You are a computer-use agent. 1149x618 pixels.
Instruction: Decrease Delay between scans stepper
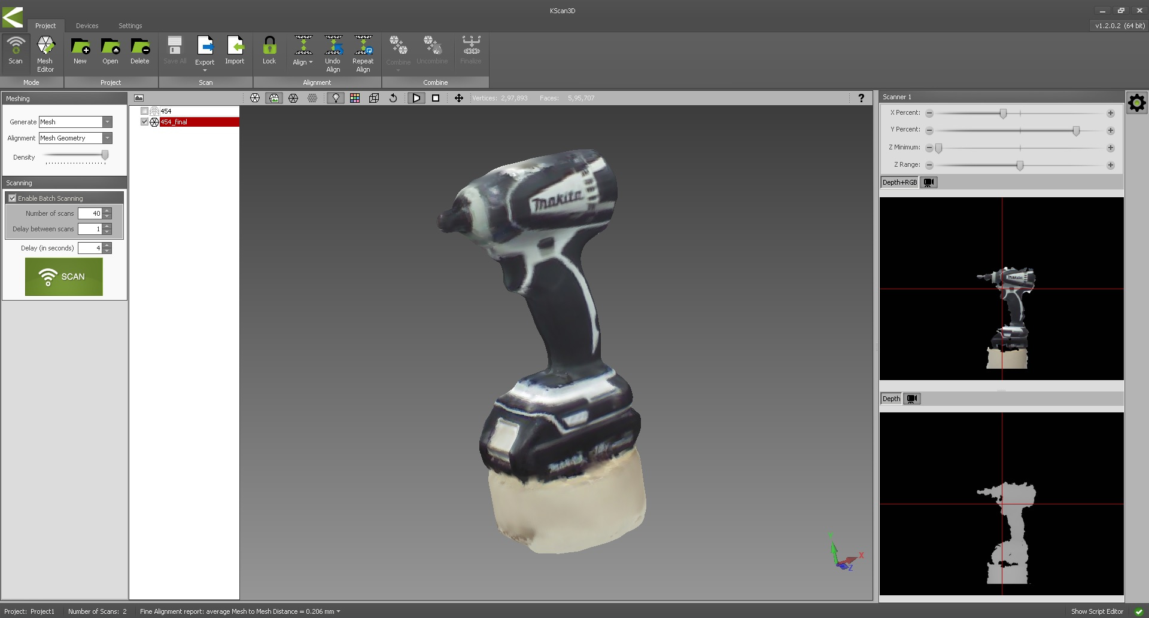click(x=107, y=232)
